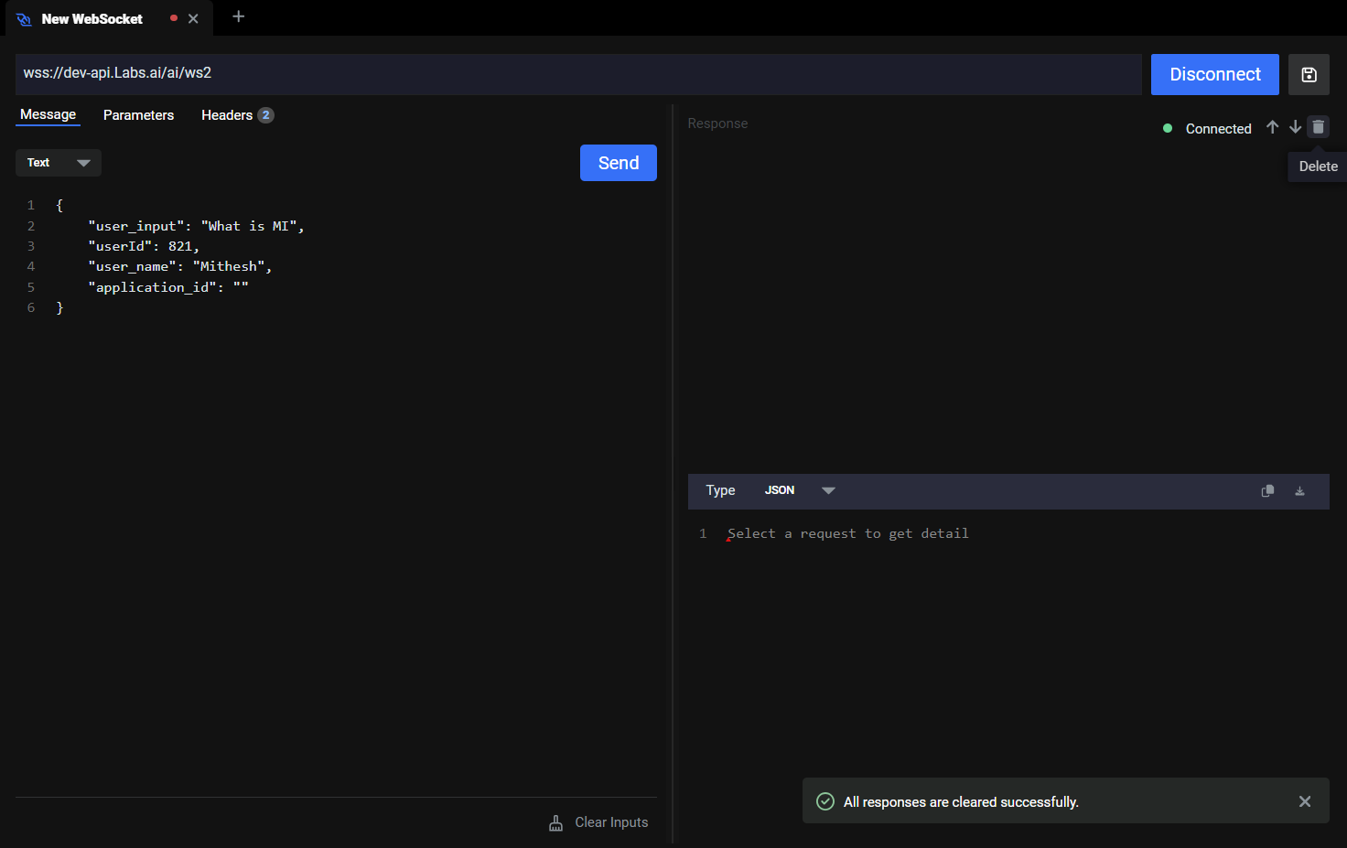Click the save request floppy disk icon

pyautogui.click(x=1309, y=75)
